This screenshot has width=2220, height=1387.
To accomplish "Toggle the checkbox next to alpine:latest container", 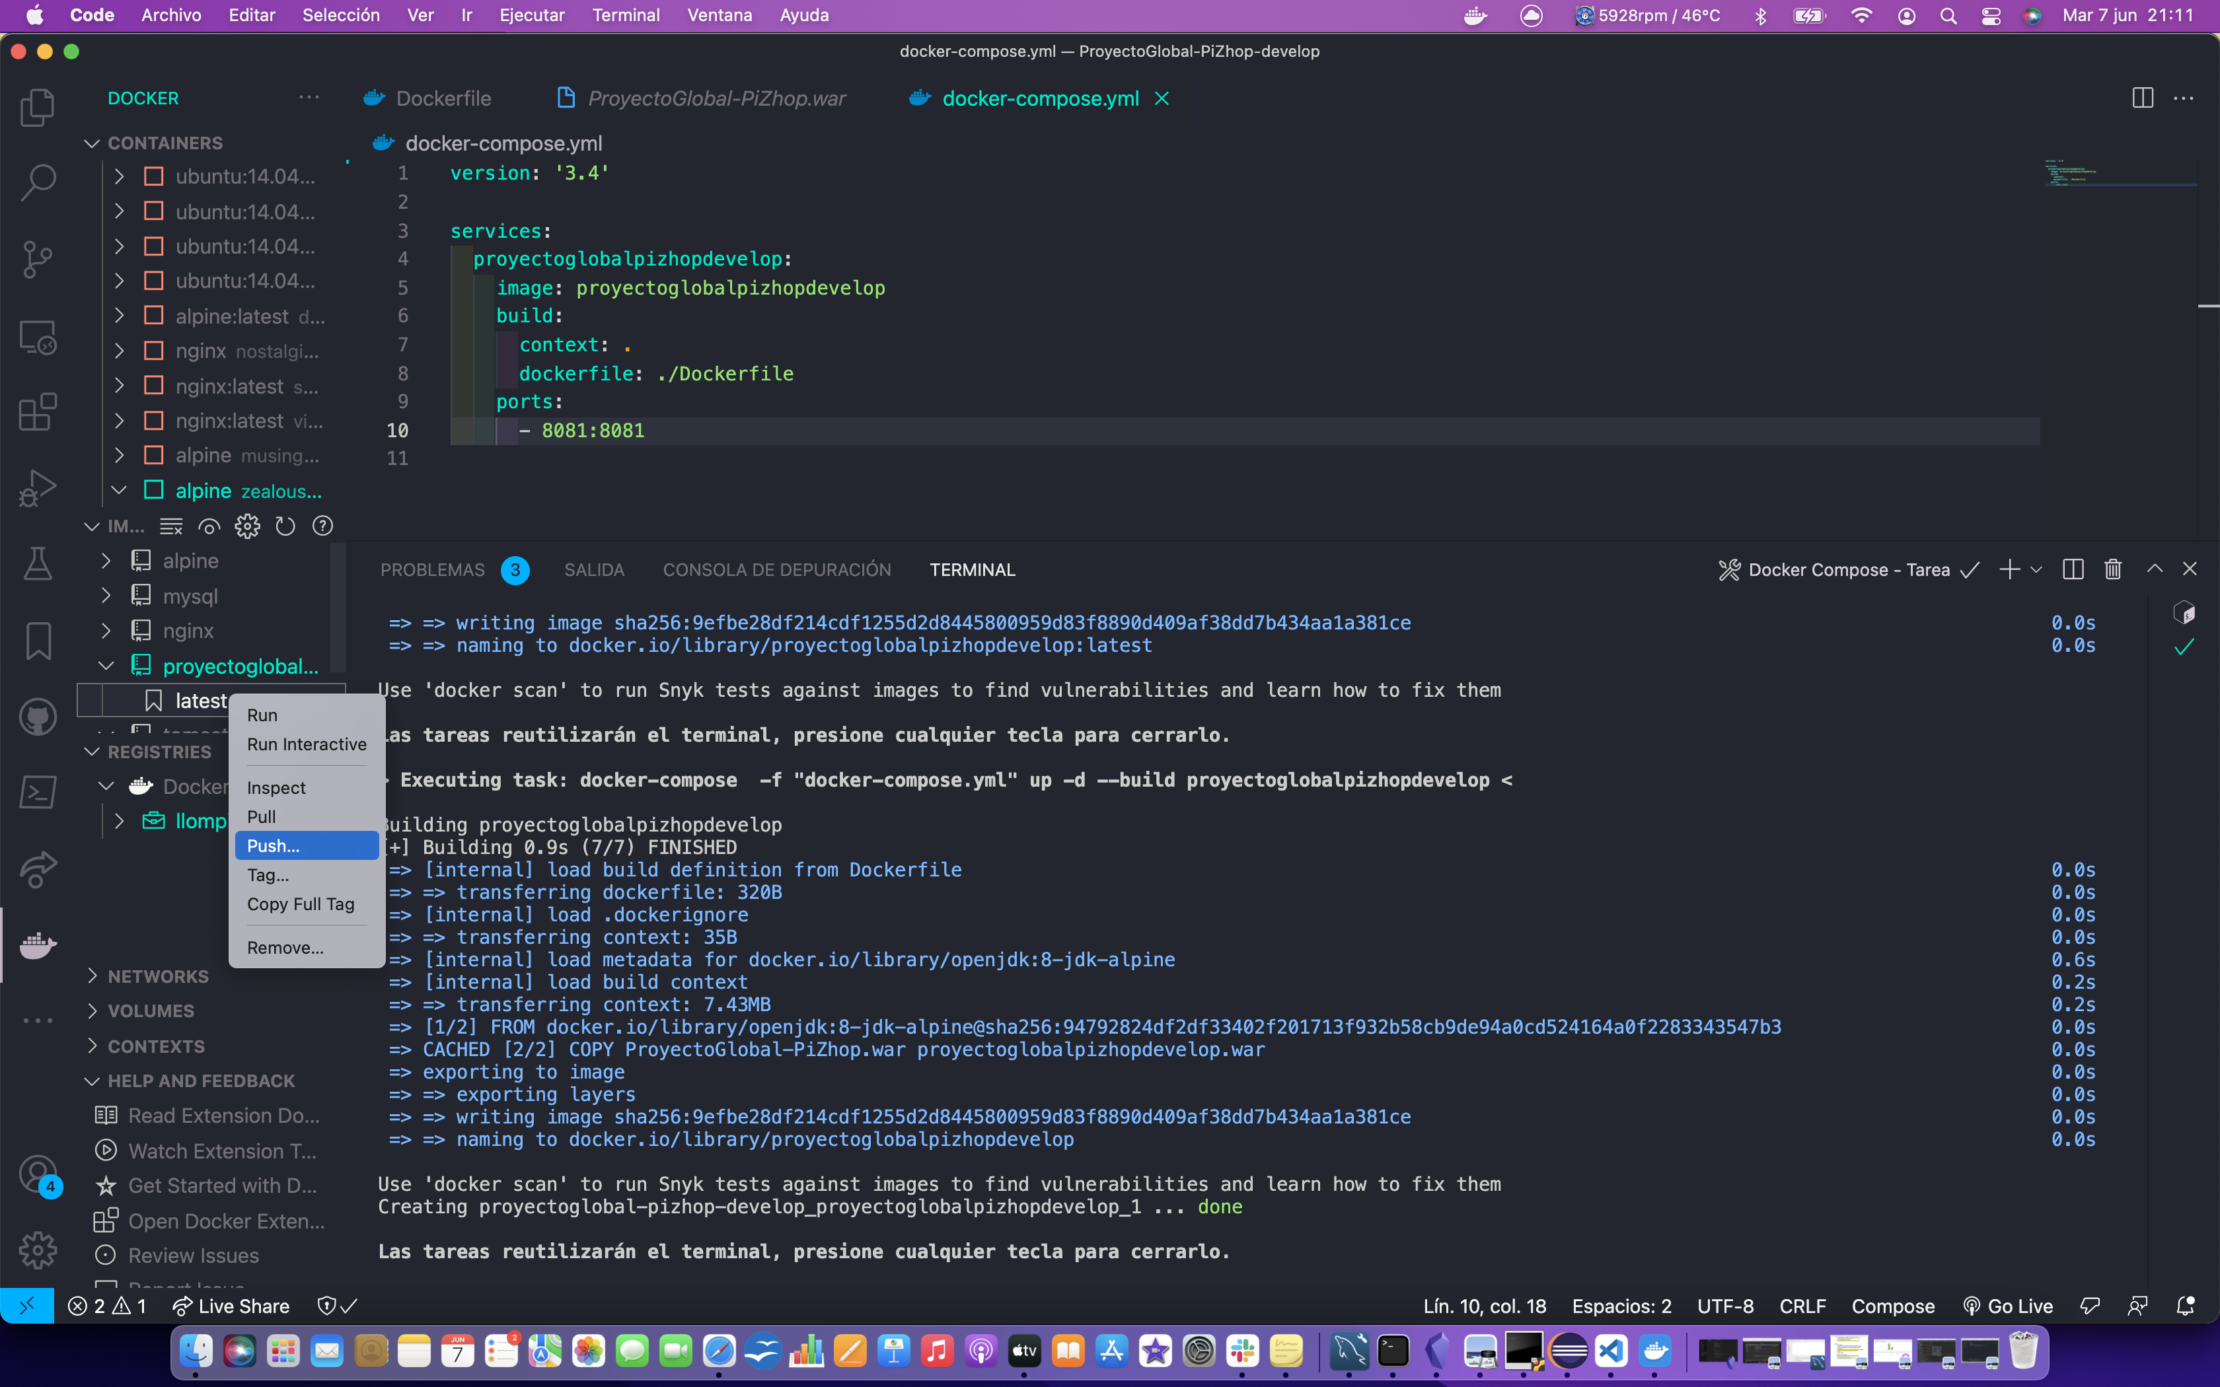I will click(154, 316).
